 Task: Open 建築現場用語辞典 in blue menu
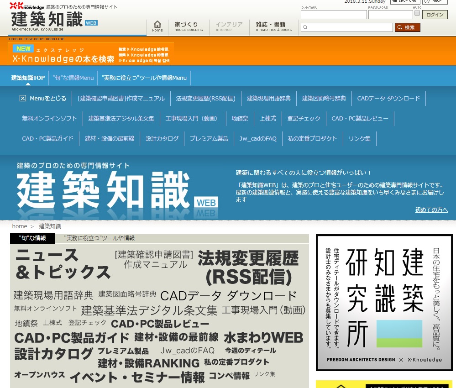[x=269, y=98]
